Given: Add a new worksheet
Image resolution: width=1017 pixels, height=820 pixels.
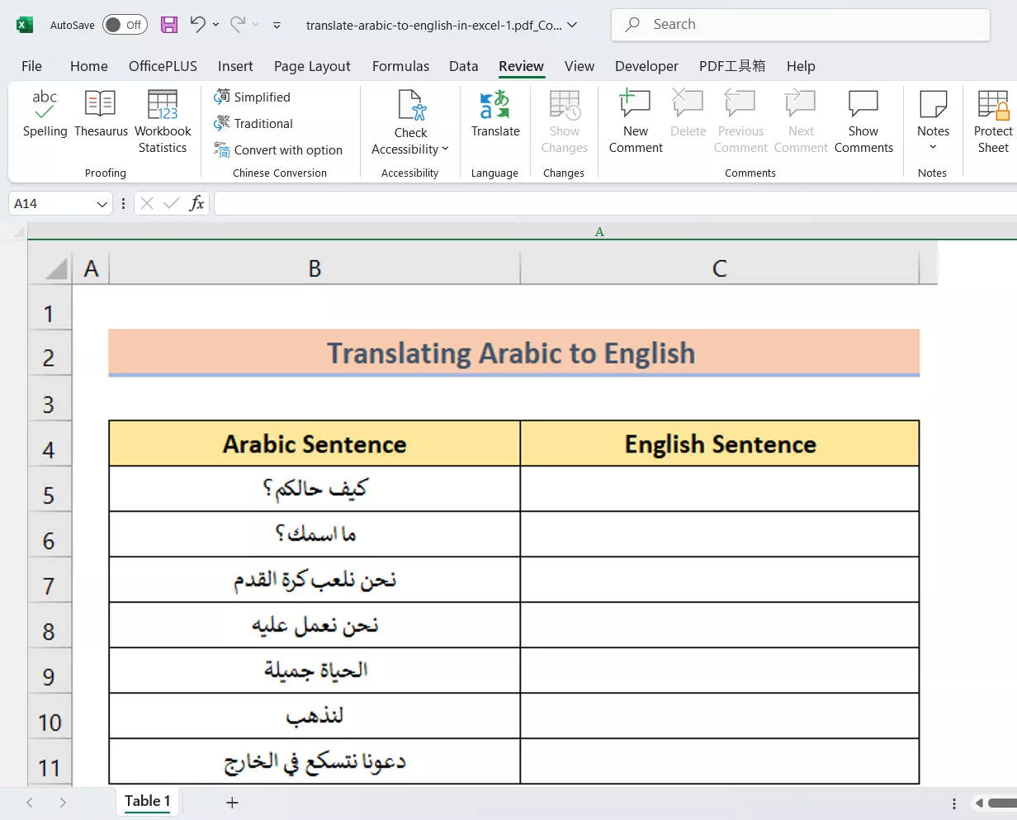Looking at the screenshot, I should coord(232,802).
